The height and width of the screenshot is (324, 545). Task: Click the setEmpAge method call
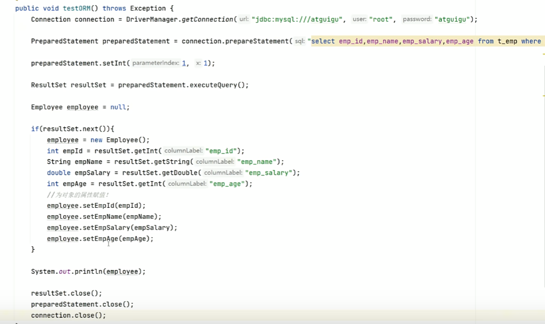(x=101, y=239)
